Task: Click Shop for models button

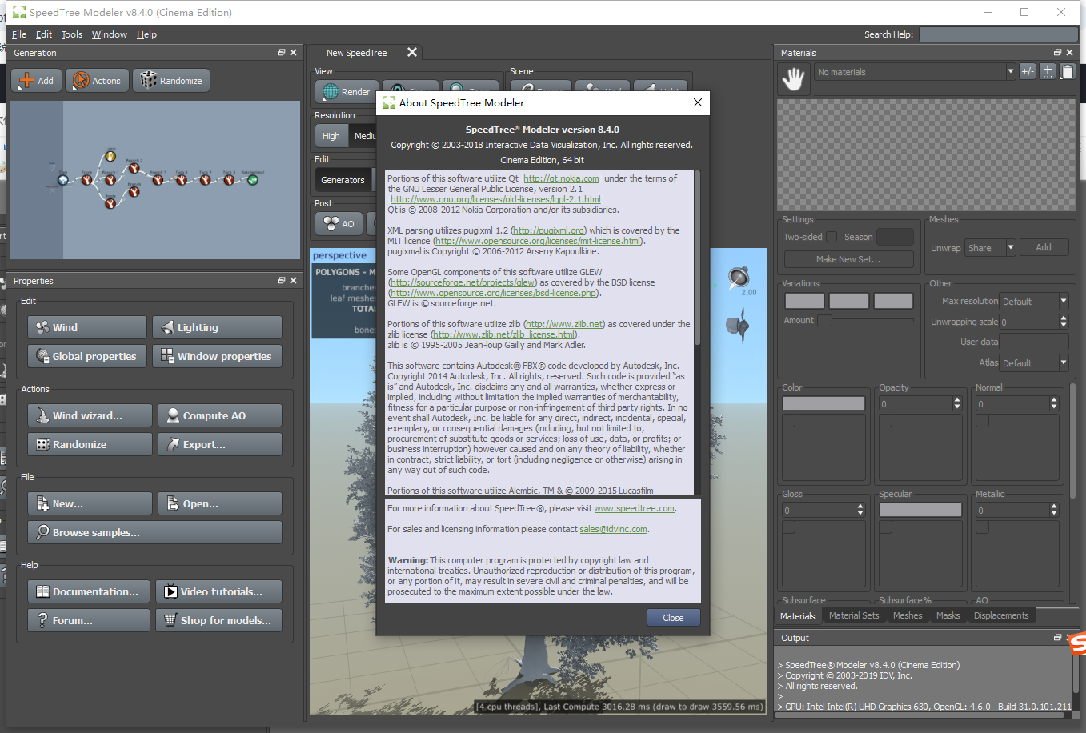Action: (218, 620)
